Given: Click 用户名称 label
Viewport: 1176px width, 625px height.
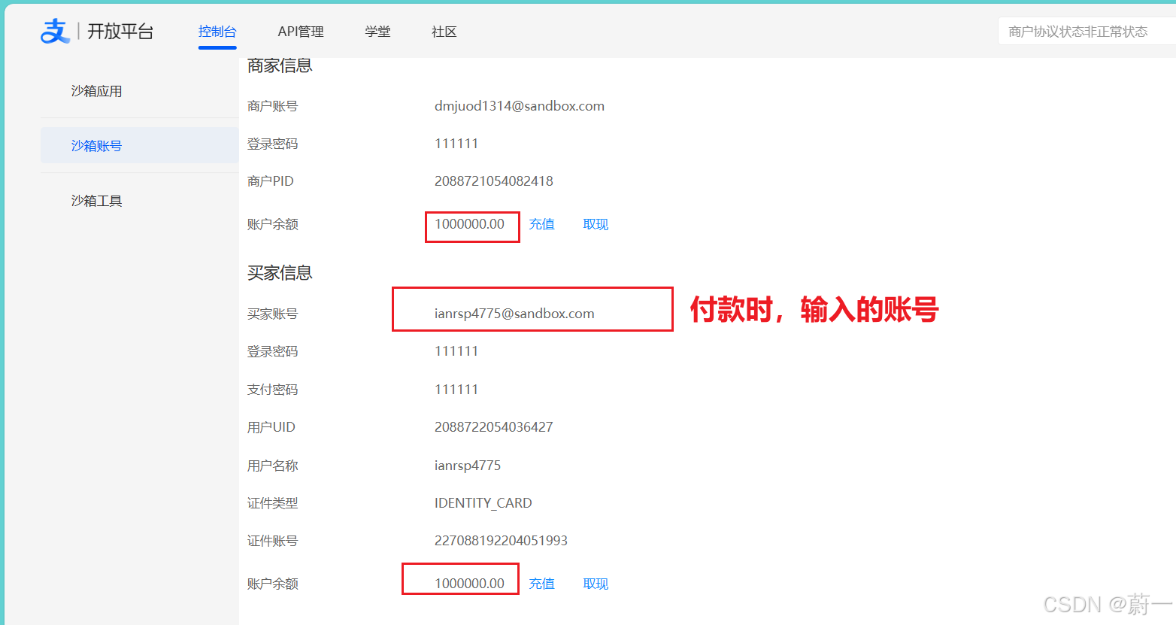Looking at the screenshot, I should click(273, 466).
